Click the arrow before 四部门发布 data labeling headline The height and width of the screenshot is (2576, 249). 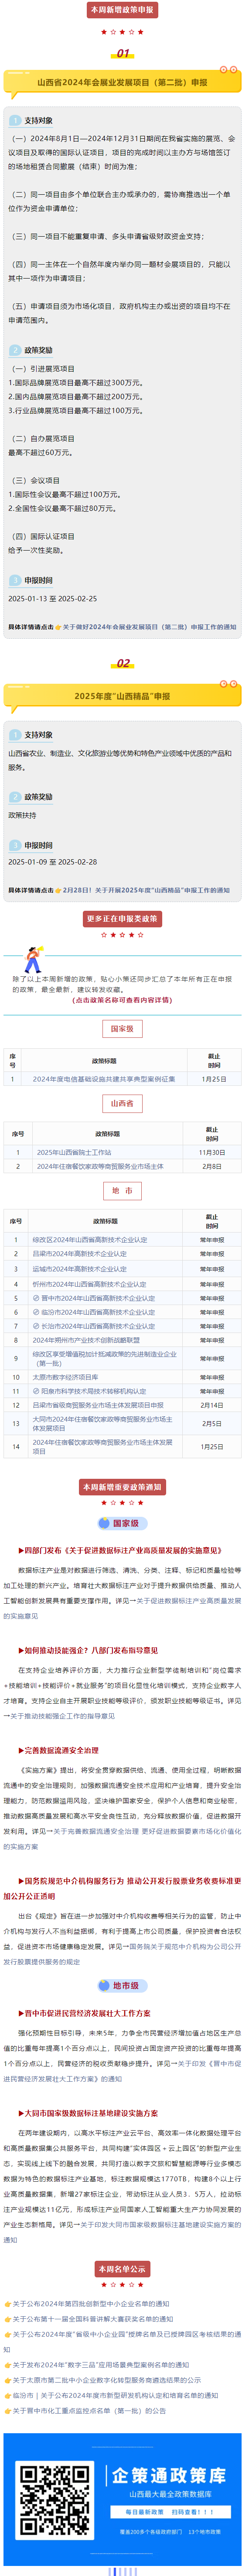(21, 1551)
